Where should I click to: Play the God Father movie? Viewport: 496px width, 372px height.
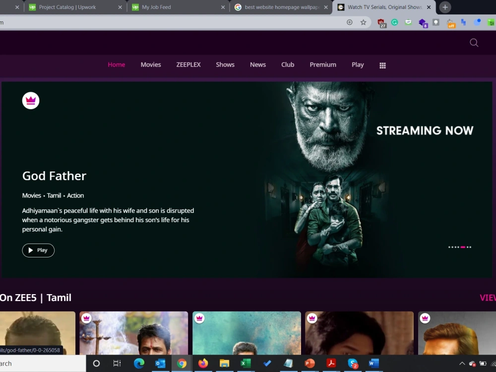38,250
